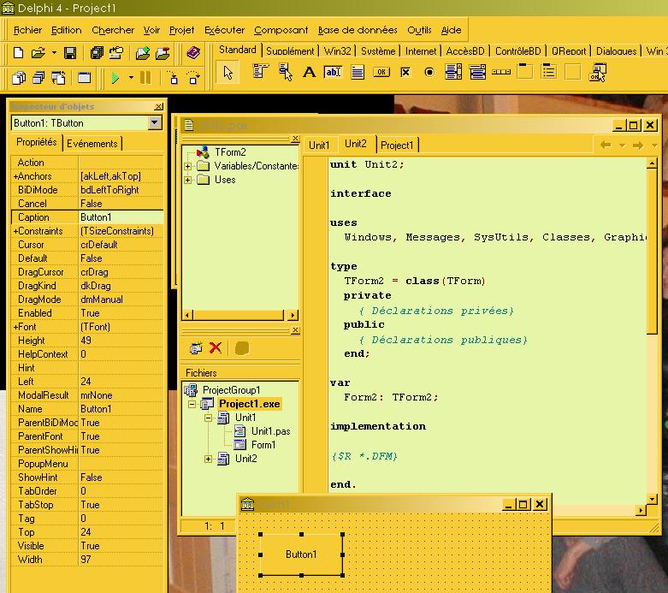Click the Save All toolbar icon
Viewport: 668px width, 593px height.
click(x=98, y=53)
